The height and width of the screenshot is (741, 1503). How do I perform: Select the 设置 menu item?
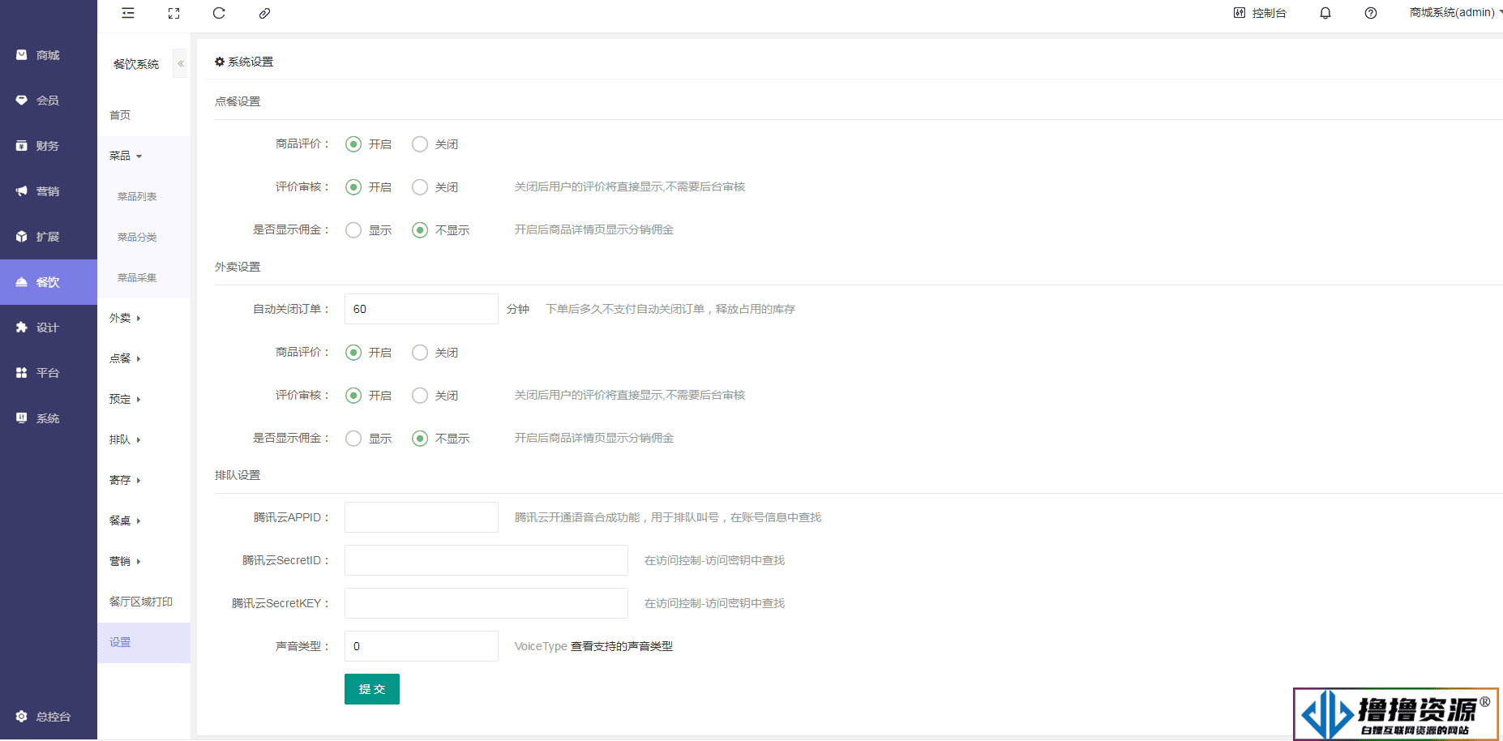143,642
